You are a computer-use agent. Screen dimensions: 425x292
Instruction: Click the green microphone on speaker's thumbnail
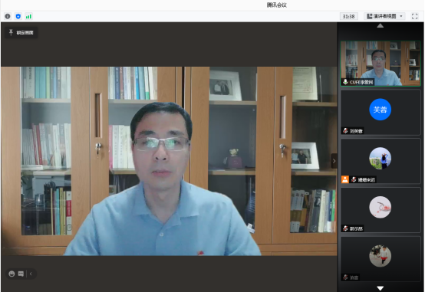pos(345,82)
